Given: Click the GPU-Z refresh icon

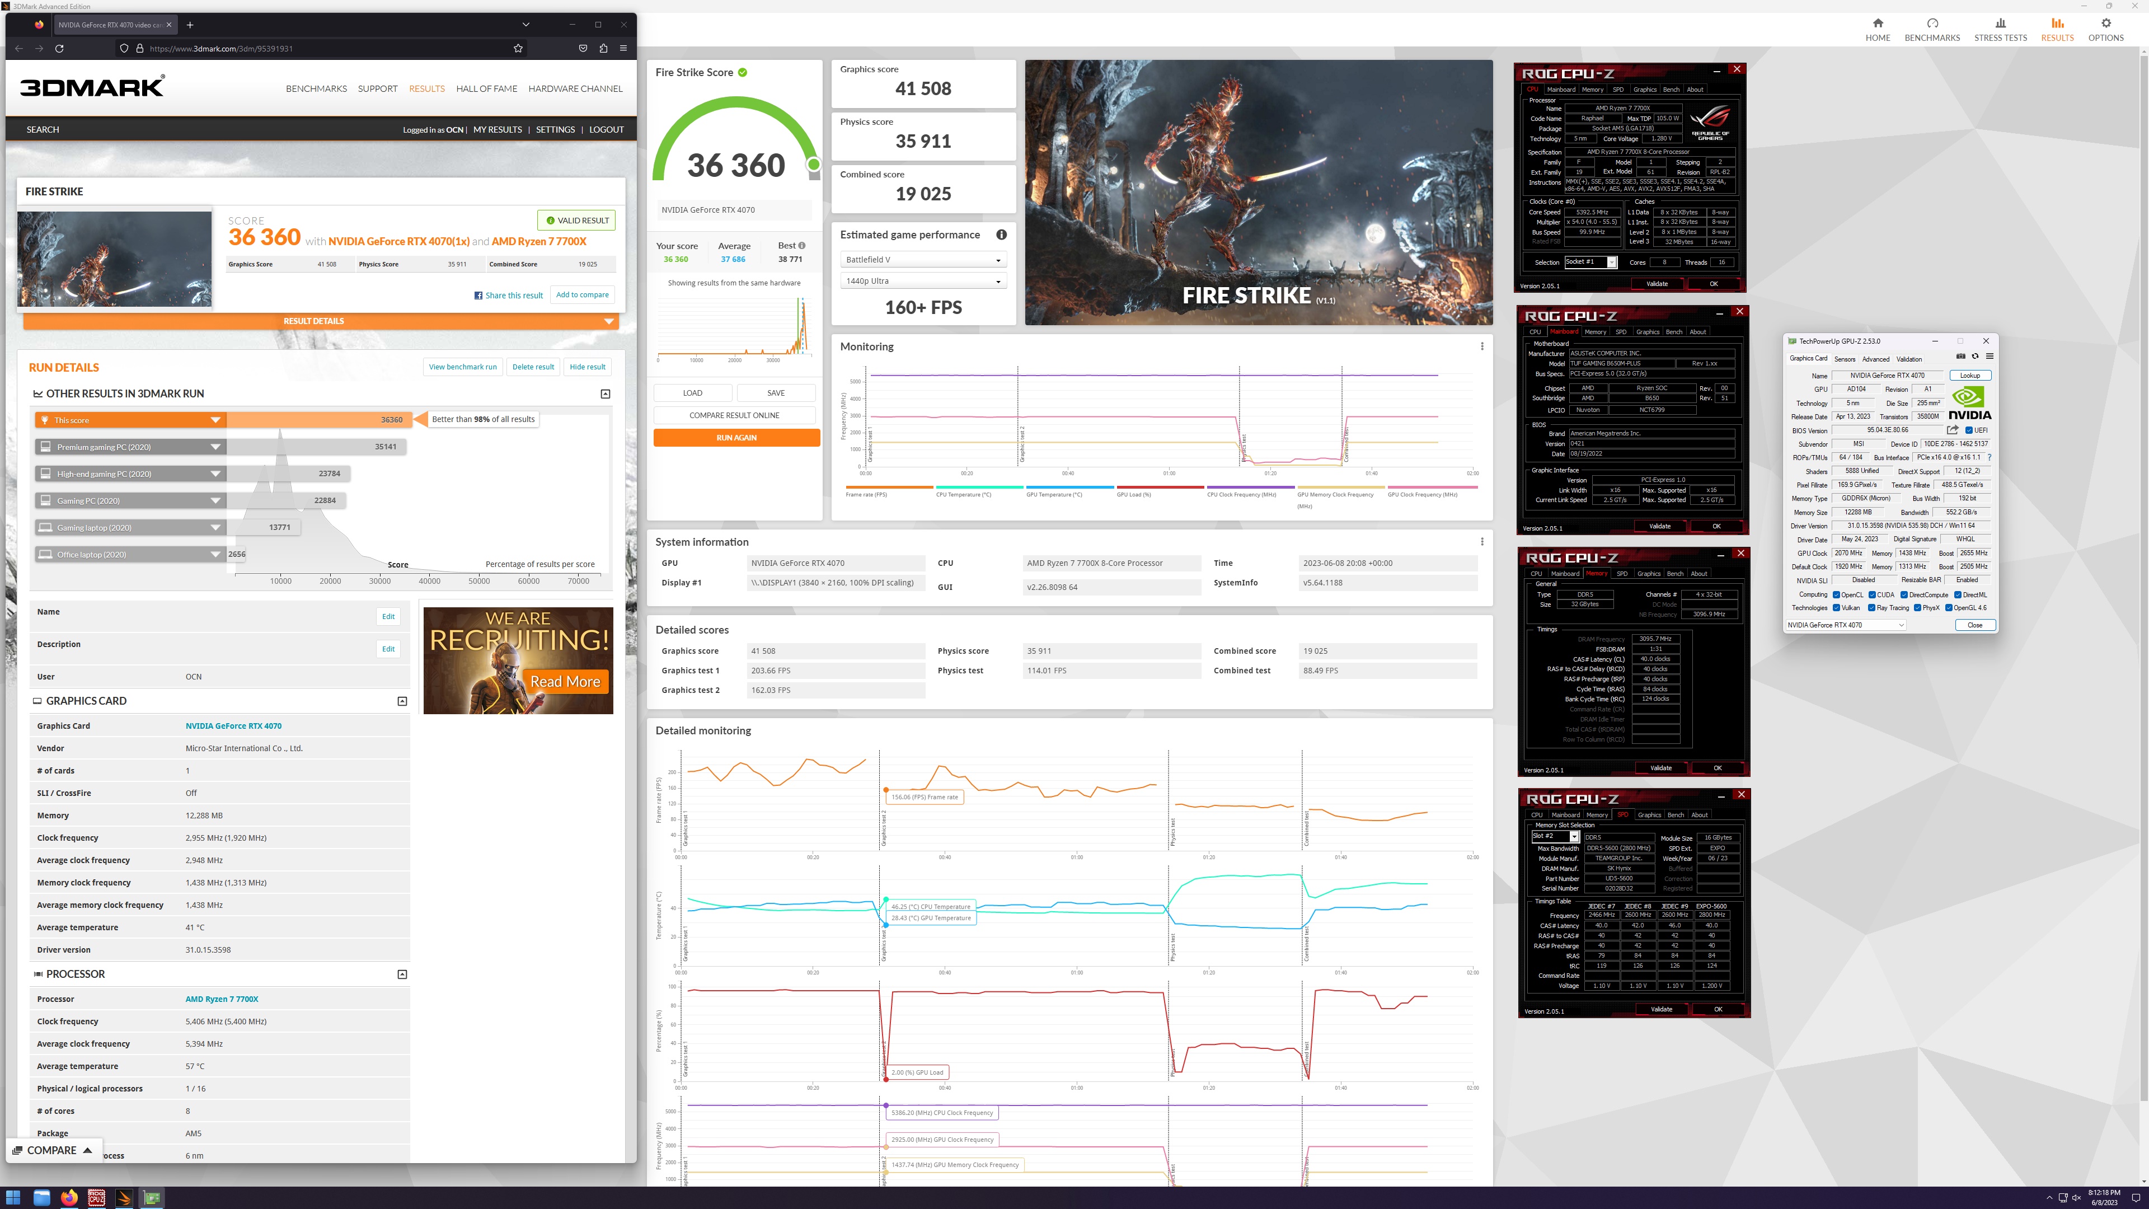Looking at the screenshot, I should point(1974,357).
